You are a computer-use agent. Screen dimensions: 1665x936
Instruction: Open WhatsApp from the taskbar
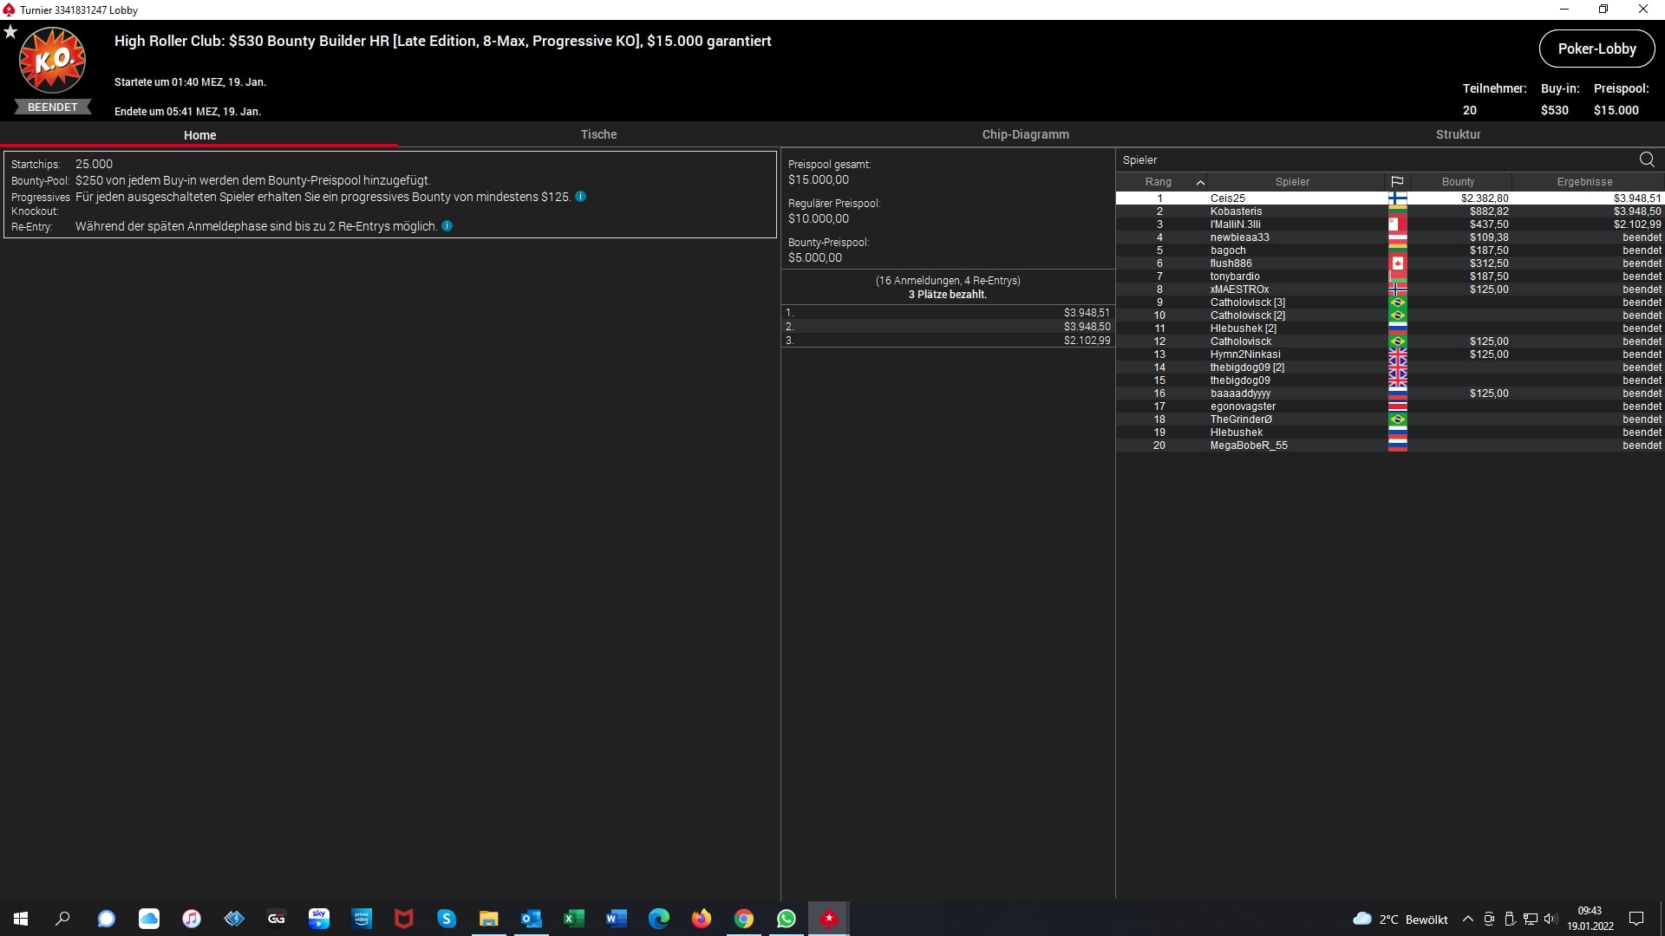coord(786,919)
